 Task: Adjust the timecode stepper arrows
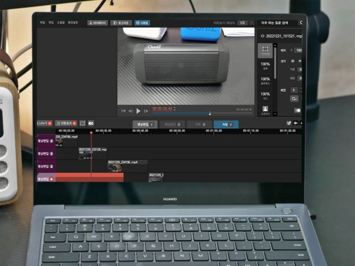[x=174, y=109]
